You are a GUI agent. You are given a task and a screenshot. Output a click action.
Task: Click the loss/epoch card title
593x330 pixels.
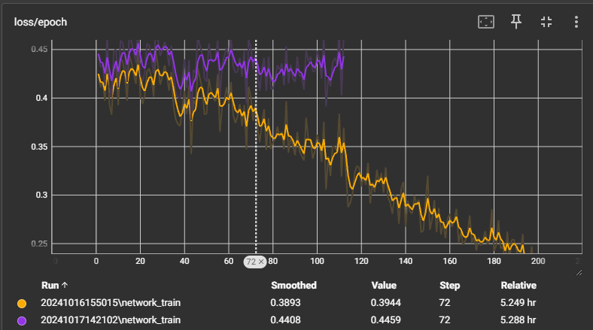(x=41, y=23)
